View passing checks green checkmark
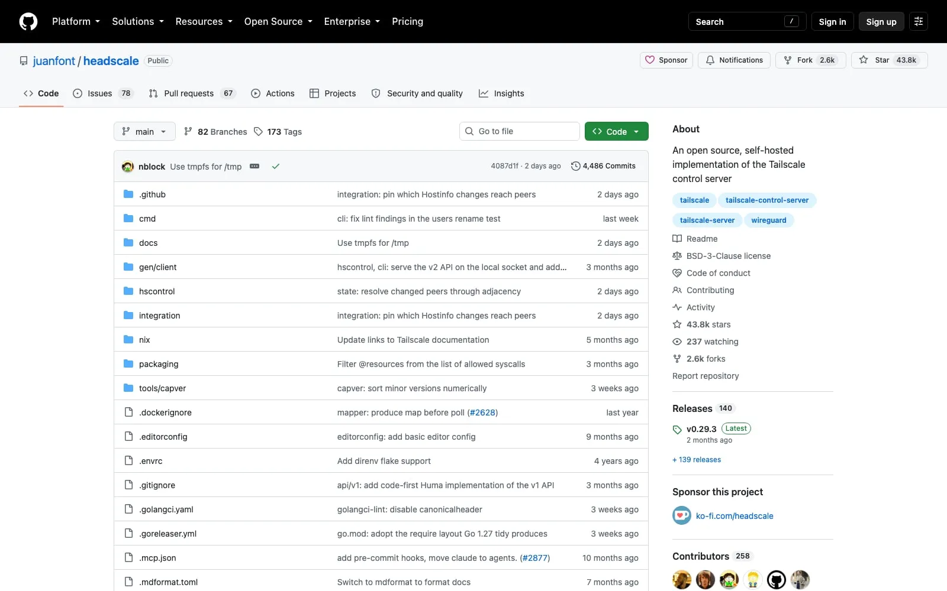The height and width of the screenshot is (591, 947). click(275, 166)
